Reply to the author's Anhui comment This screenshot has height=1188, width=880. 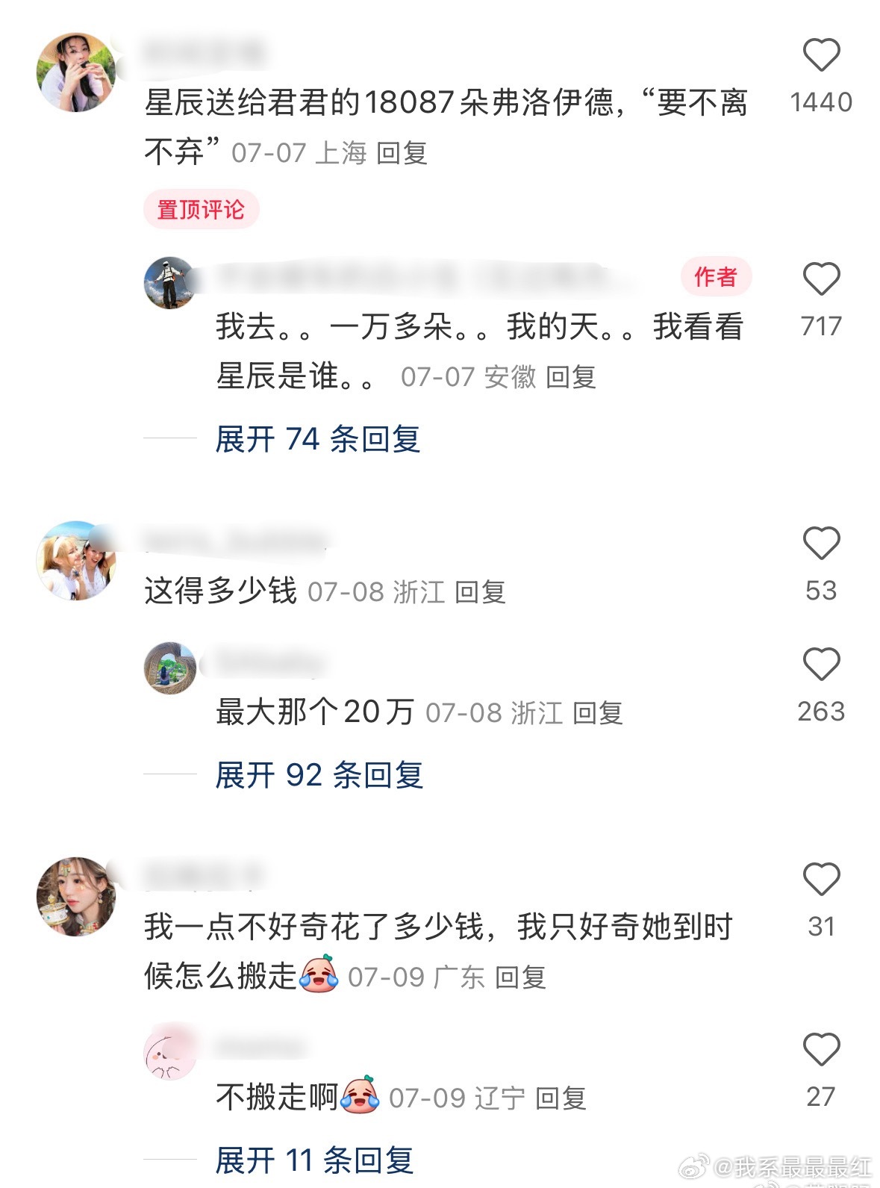[571, 377]
